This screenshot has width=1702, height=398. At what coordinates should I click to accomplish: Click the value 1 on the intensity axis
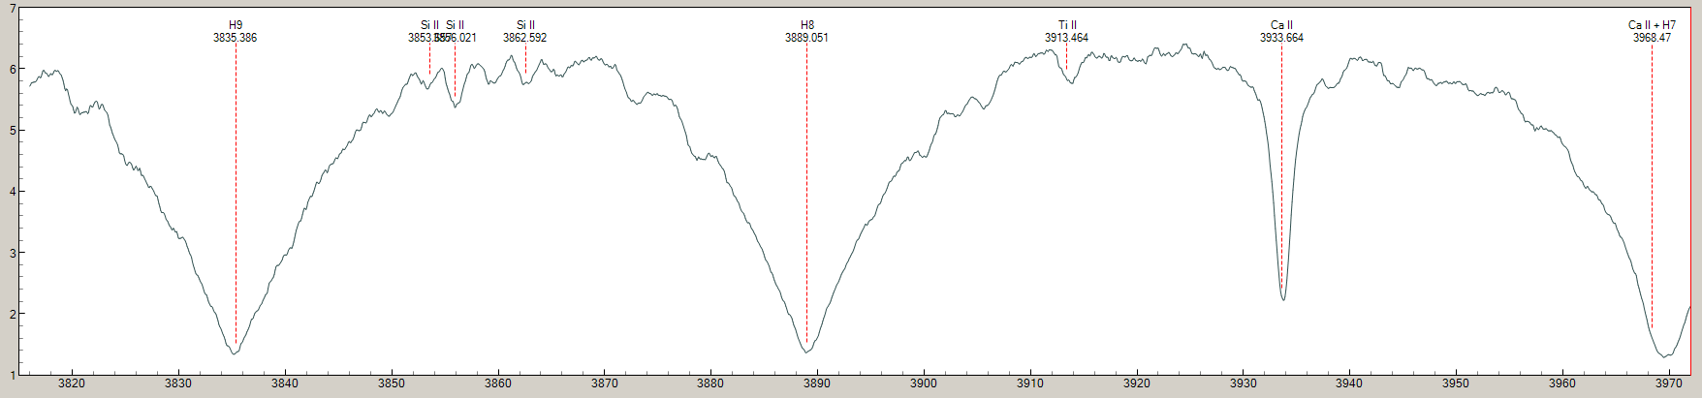12,375
